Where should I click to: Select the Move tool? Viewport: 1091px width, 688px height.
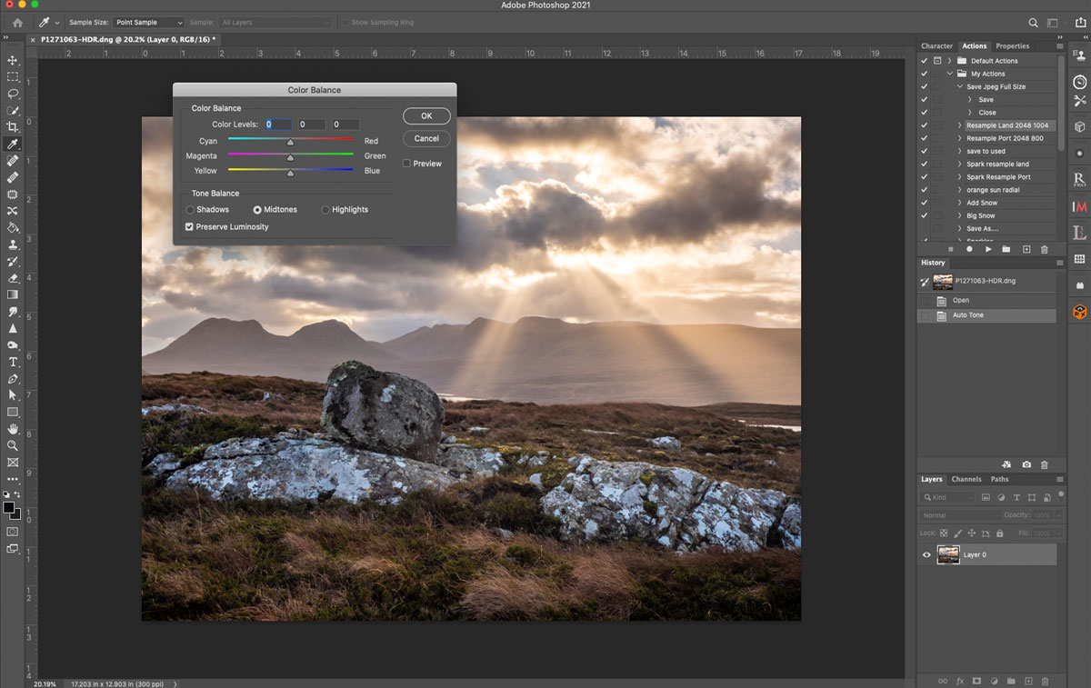click(13, 60)
